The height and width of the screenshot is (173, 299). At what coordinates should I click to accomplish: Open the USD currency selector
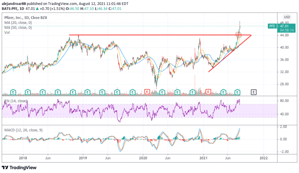click(x=287, y=17)
